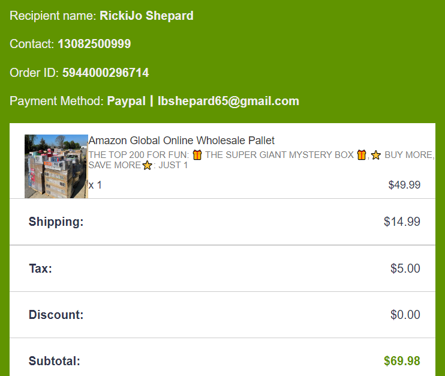Select the $14.99 shipping amount
Image resolution: width=445 pixels, height=376 pixels.
(402, 222)
